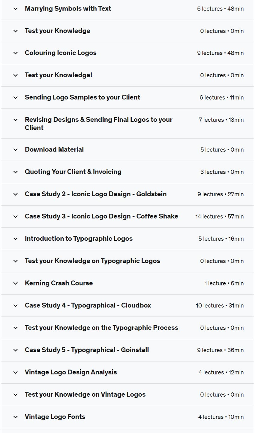Image resolution: width=255 pixels, height=433 pixels.
Task: Click chevron beside Case Study 5 Goinstall
Action: (x=16, y=350)
